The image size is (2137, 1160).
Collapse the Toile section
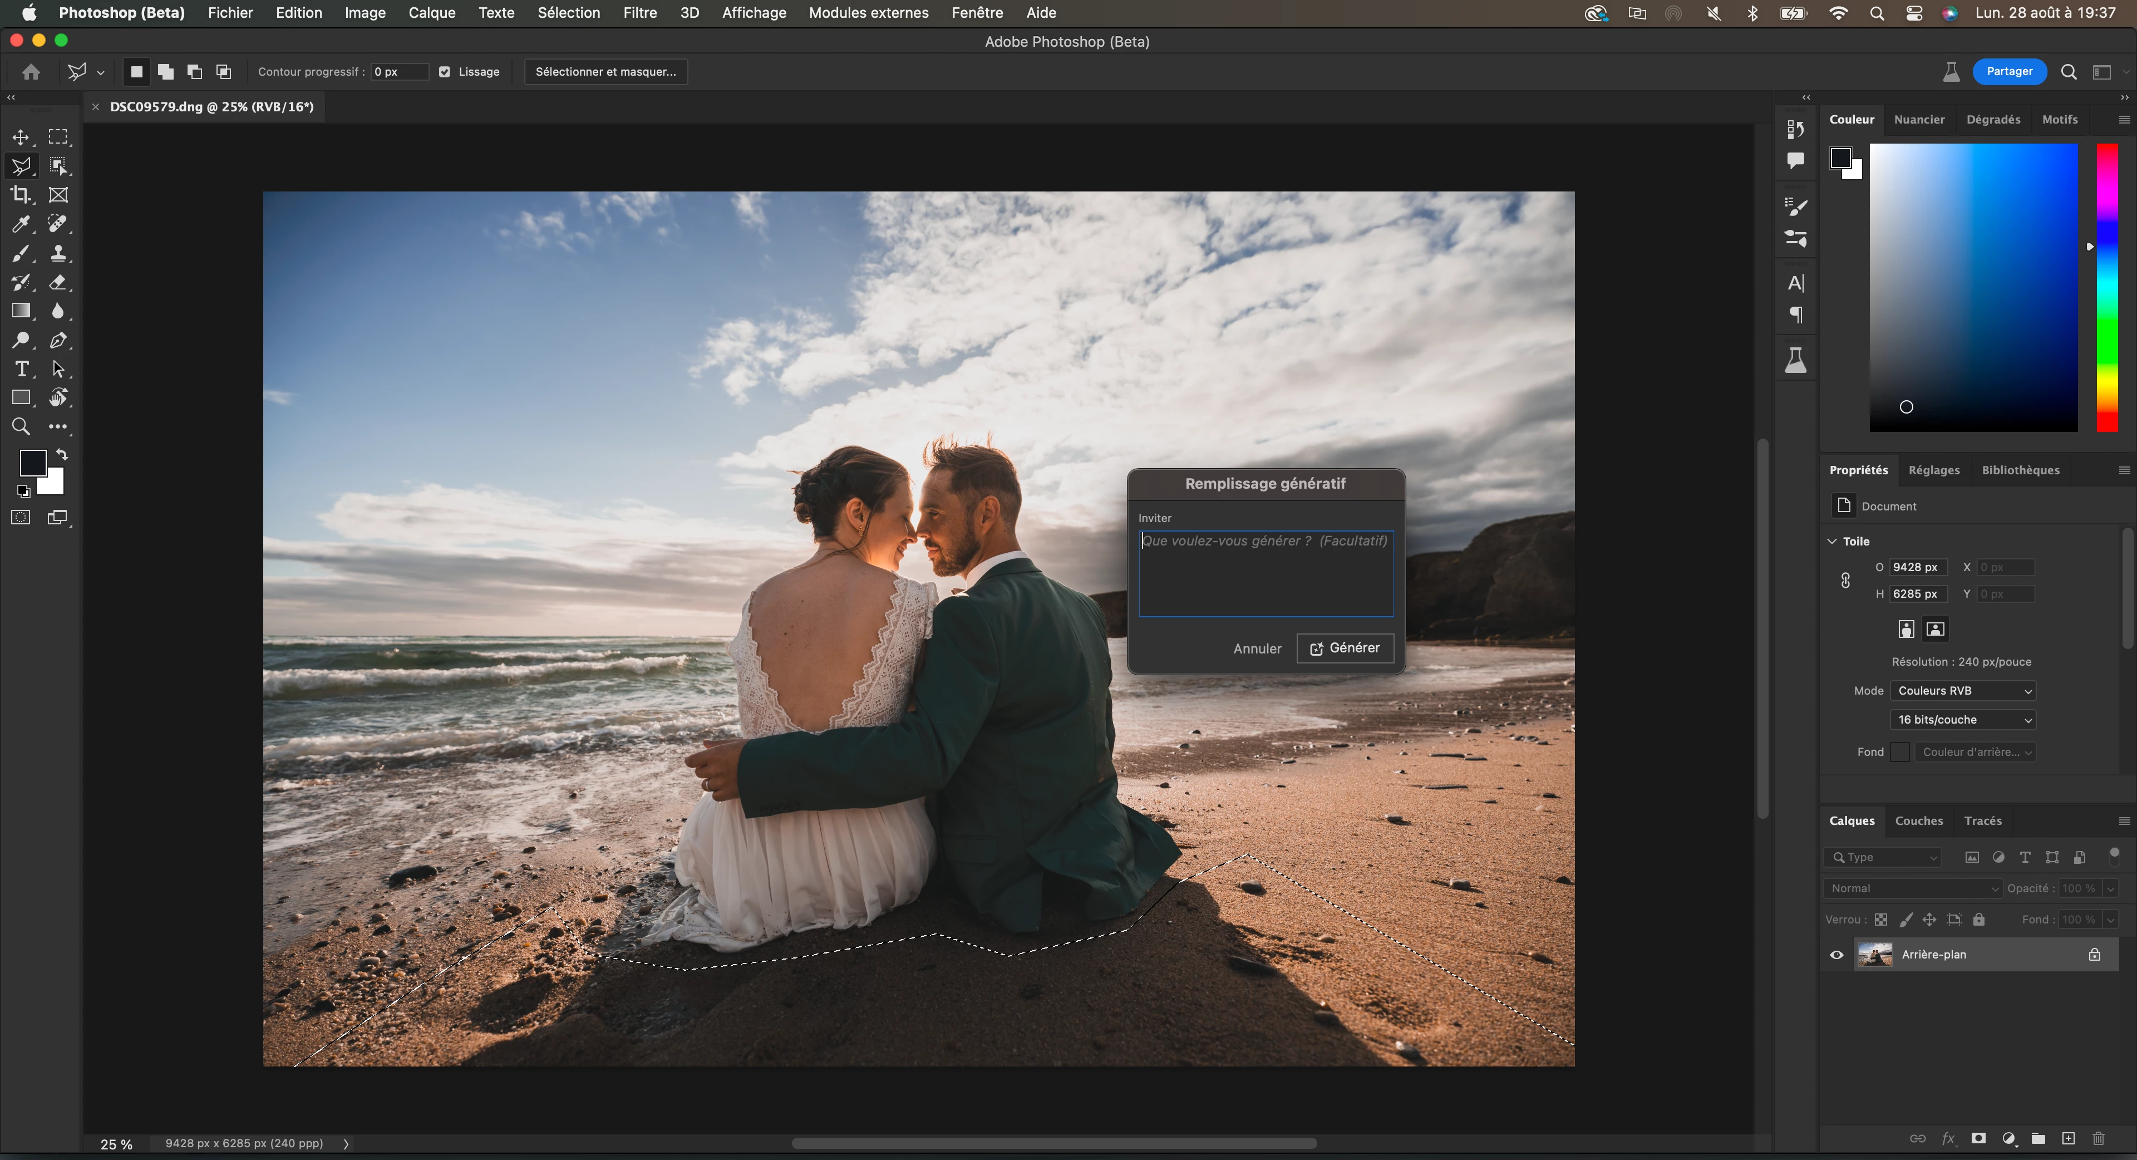1833,542
